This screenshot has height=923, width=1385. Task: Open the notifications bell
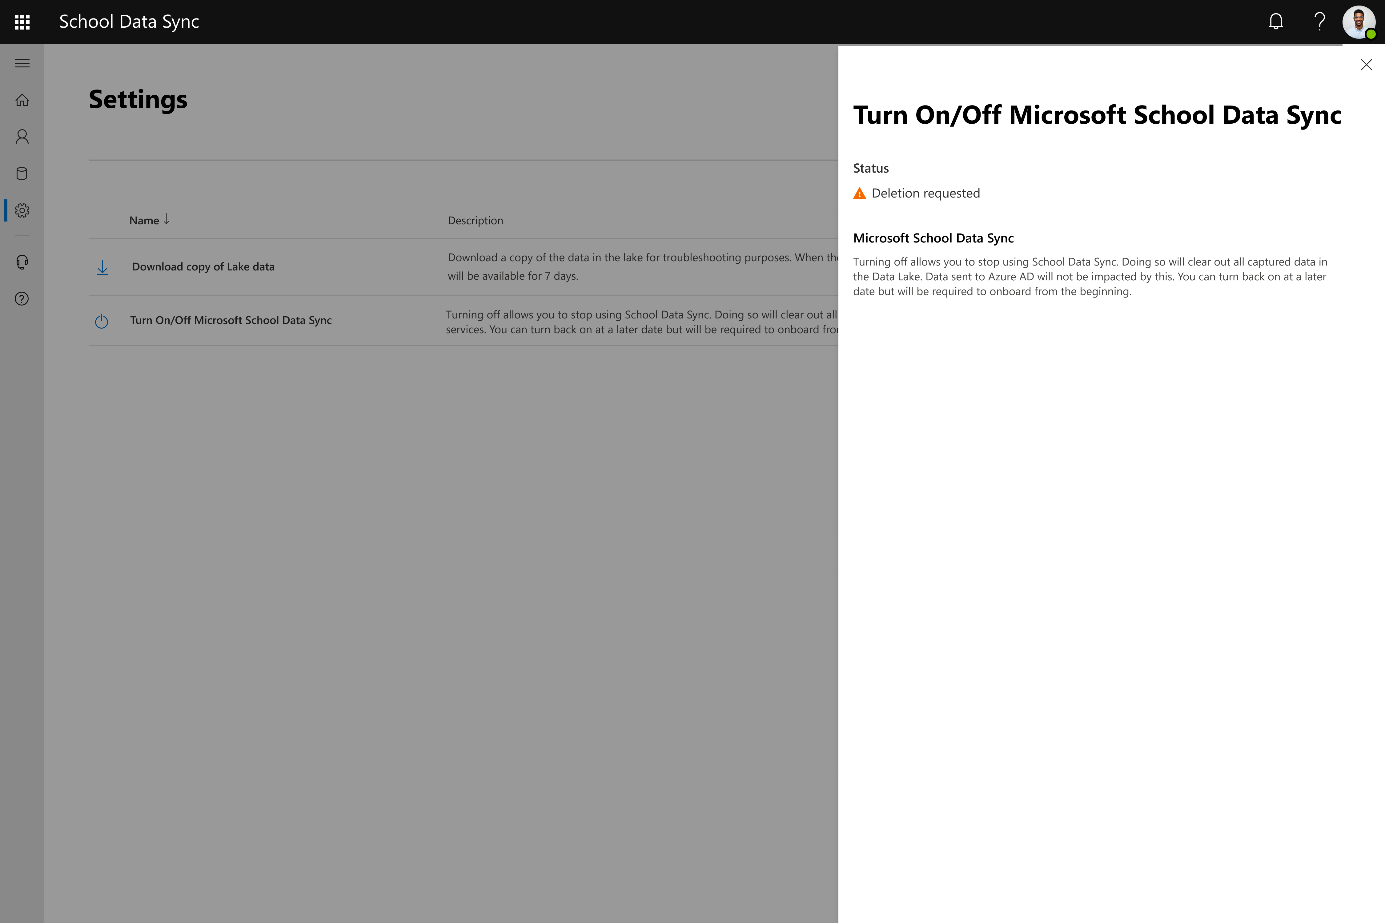click(x=1275, y=22)
